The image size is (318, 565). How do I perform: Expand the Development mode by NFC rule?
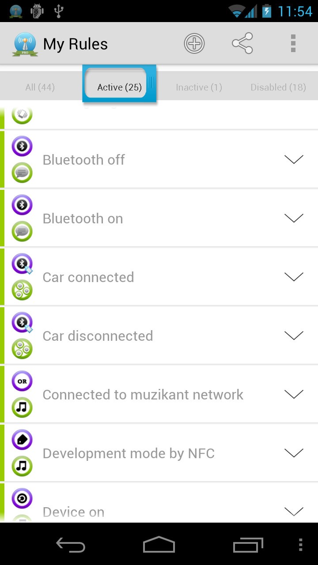click(x=294, y=453)
